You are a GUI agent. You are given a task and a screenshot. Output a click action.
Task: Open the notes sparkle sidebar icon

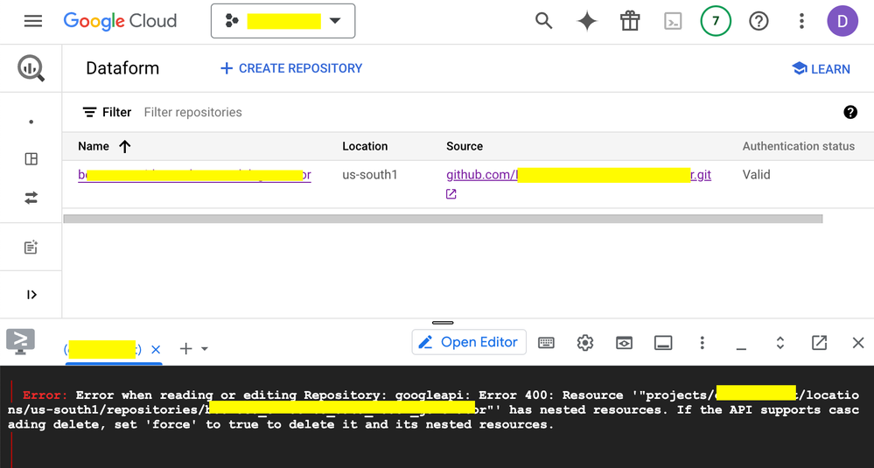(x=31, y=248)
